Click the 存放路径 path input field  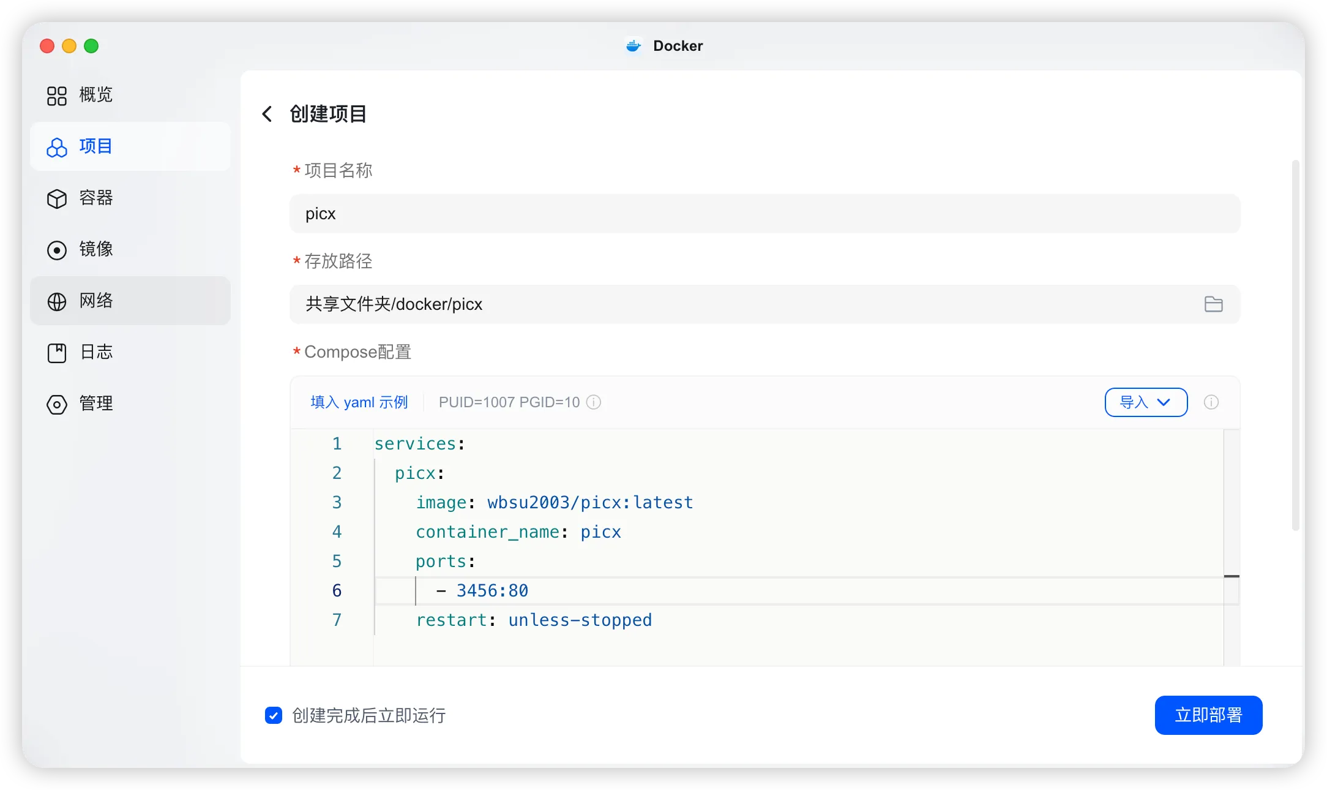coord(765,304)
